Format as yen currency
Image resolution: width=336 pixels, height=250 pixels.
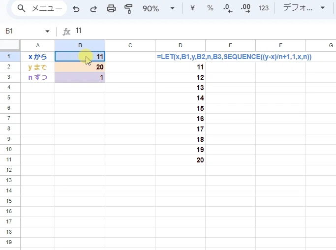(192, 8)
